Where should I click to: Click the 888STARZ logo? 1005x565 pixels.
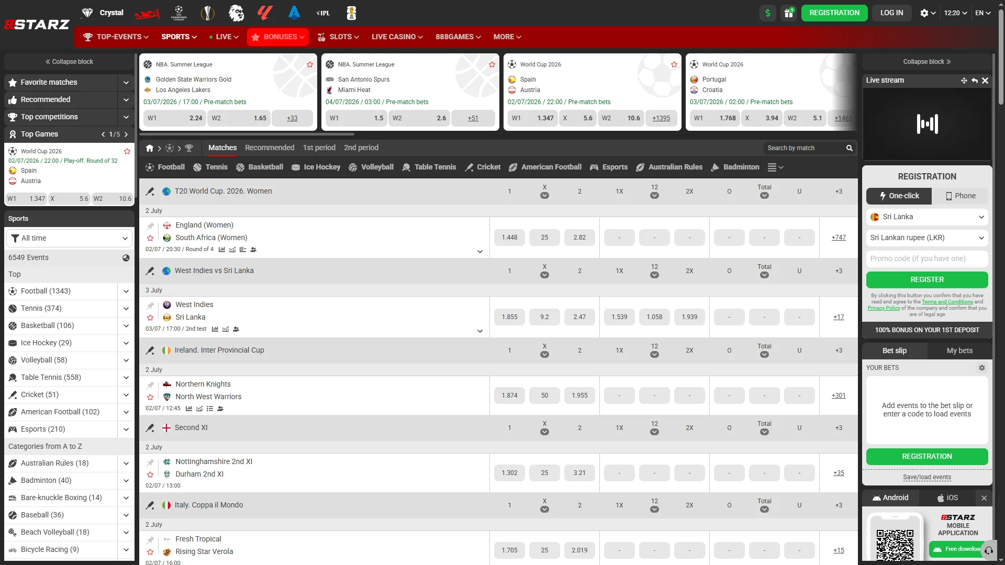[x=37, y=25]
